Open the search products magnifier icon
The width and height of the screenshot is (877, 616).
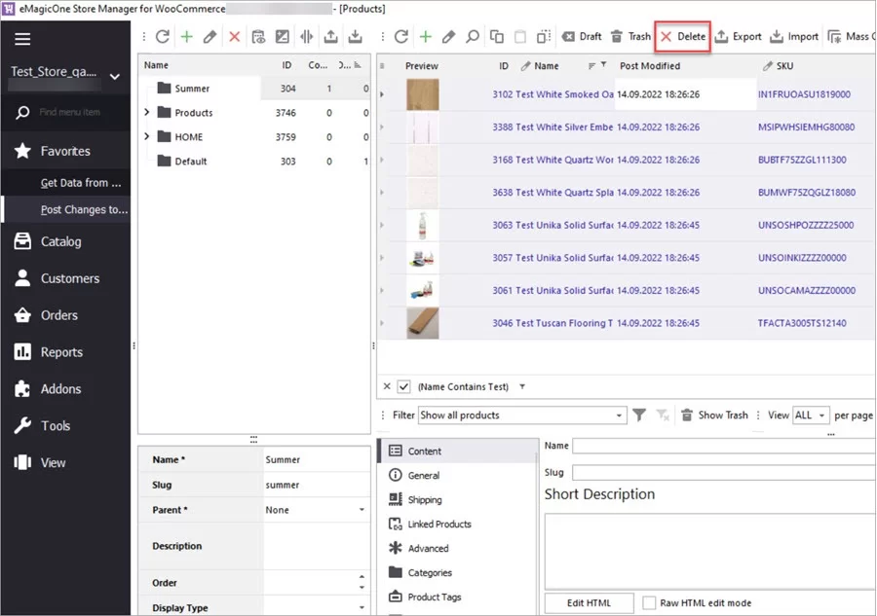[x=472, y=37]
